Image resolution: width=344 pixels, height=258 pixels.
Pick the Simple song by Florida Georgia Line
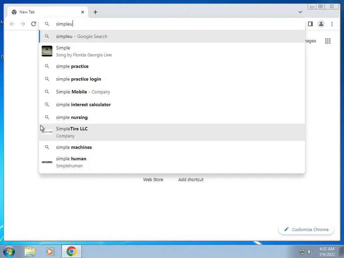(172, 51)
